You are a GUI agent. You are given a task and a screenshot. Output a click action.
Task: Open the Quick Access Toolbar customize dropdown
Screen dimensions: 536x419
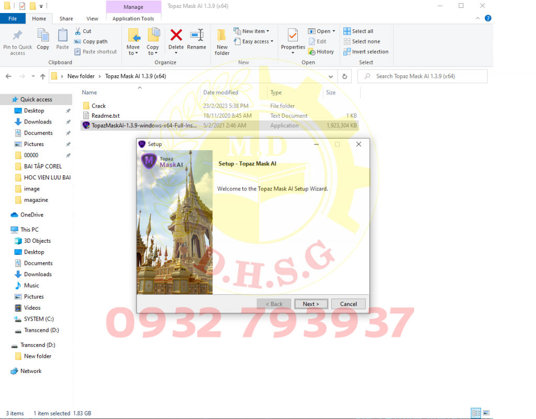coord(41,6)
